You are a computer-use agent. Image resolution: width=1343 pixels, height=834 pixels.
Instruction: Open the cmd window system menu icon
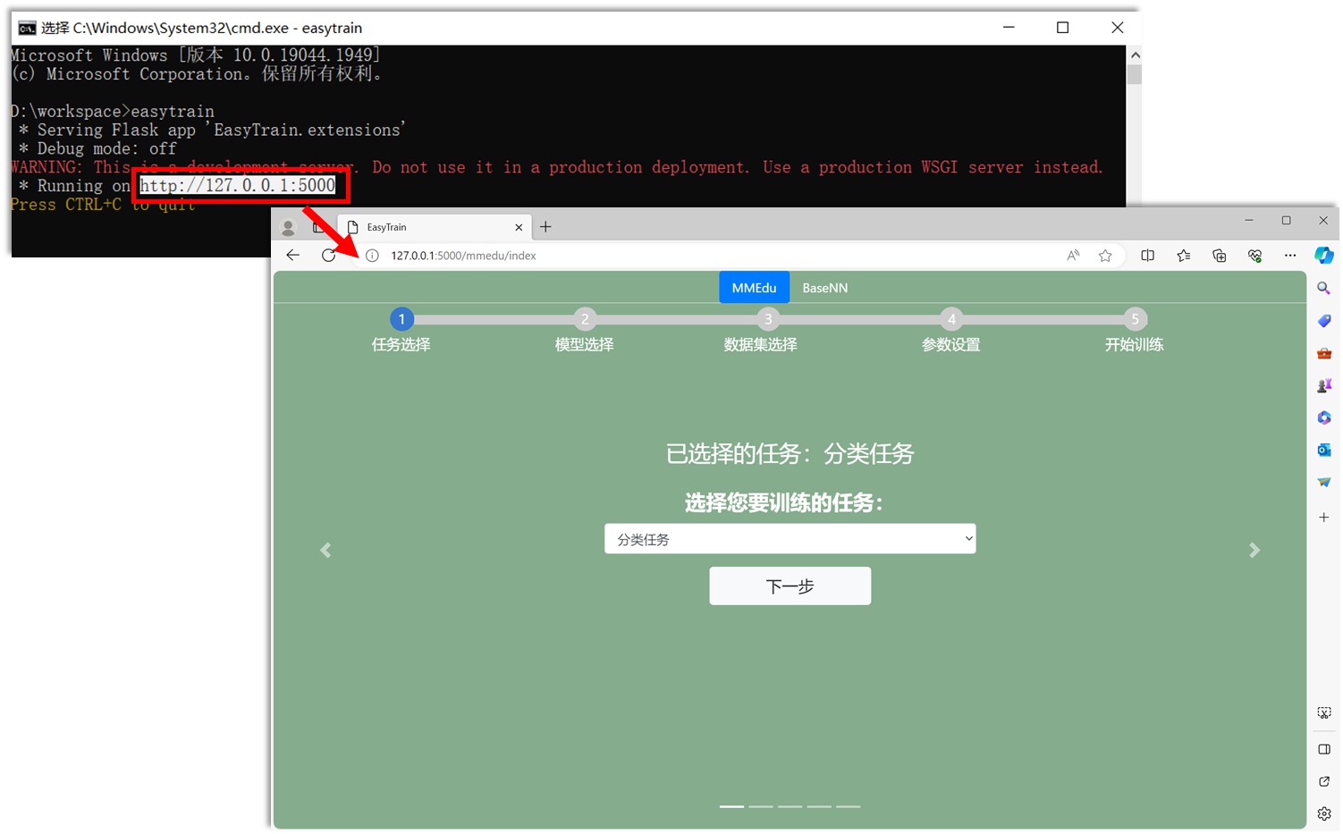(27, 28)
